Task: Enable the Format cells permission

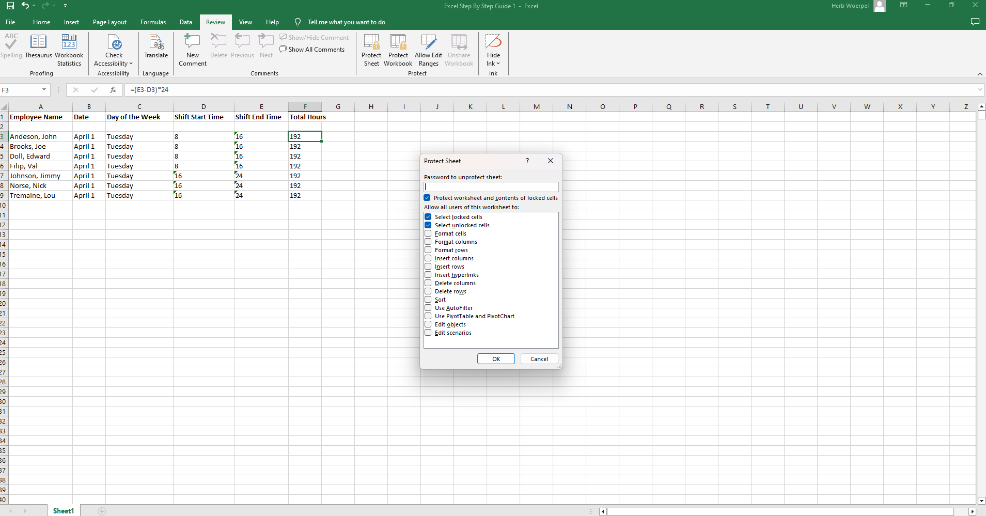Action: (428, 233)
